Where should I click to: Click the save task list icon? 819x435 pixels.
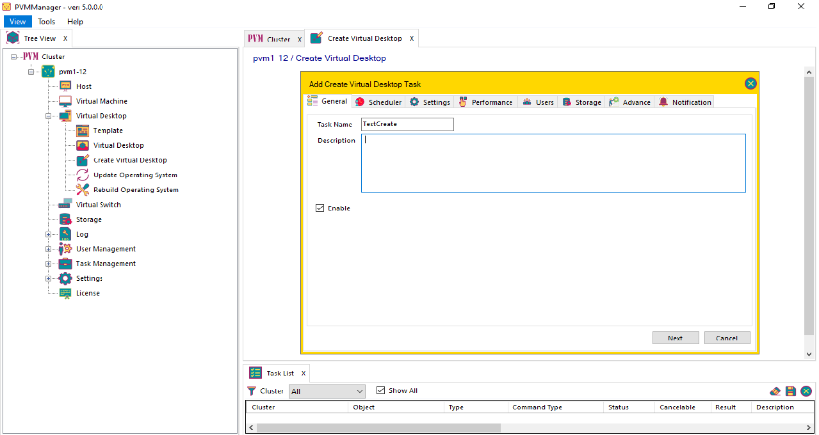click(x=791, y=391)
